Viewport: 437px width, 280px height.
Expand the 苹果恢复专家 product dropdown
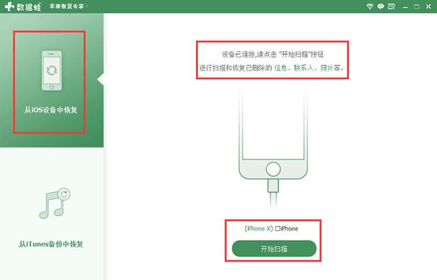click(x=68, y=6)
